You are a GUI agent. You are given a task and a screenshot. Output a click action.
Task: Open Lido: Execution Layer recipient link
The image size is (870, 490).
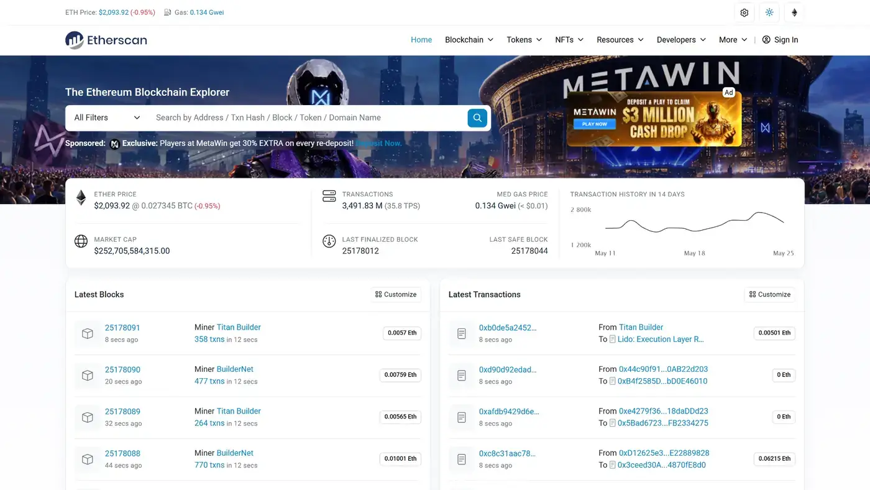click(662, 340)
